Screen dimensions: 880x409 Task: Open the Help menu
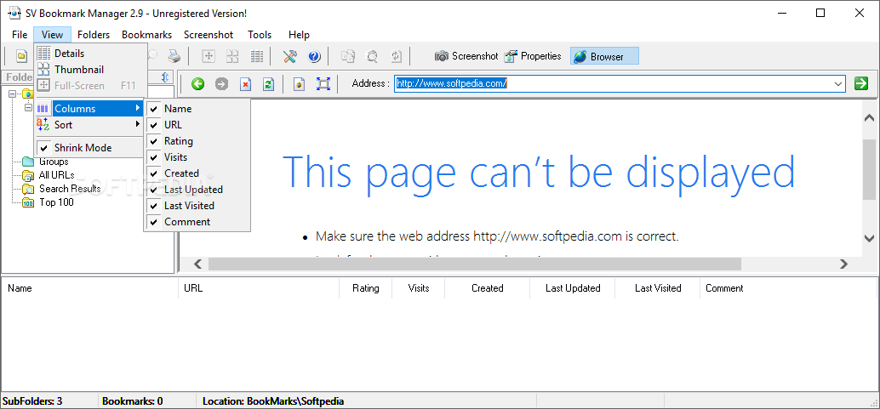tap(299, 35)
